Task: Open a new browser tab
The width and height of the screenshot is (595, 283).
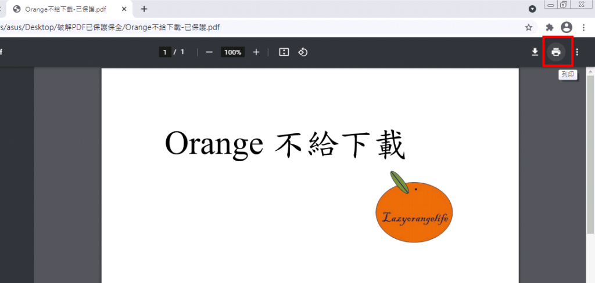Action: click(x=144, y=9)
